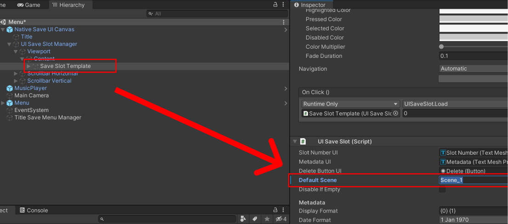
Task: Click the Color Multiplier slider handle
Action: (441, 47)
